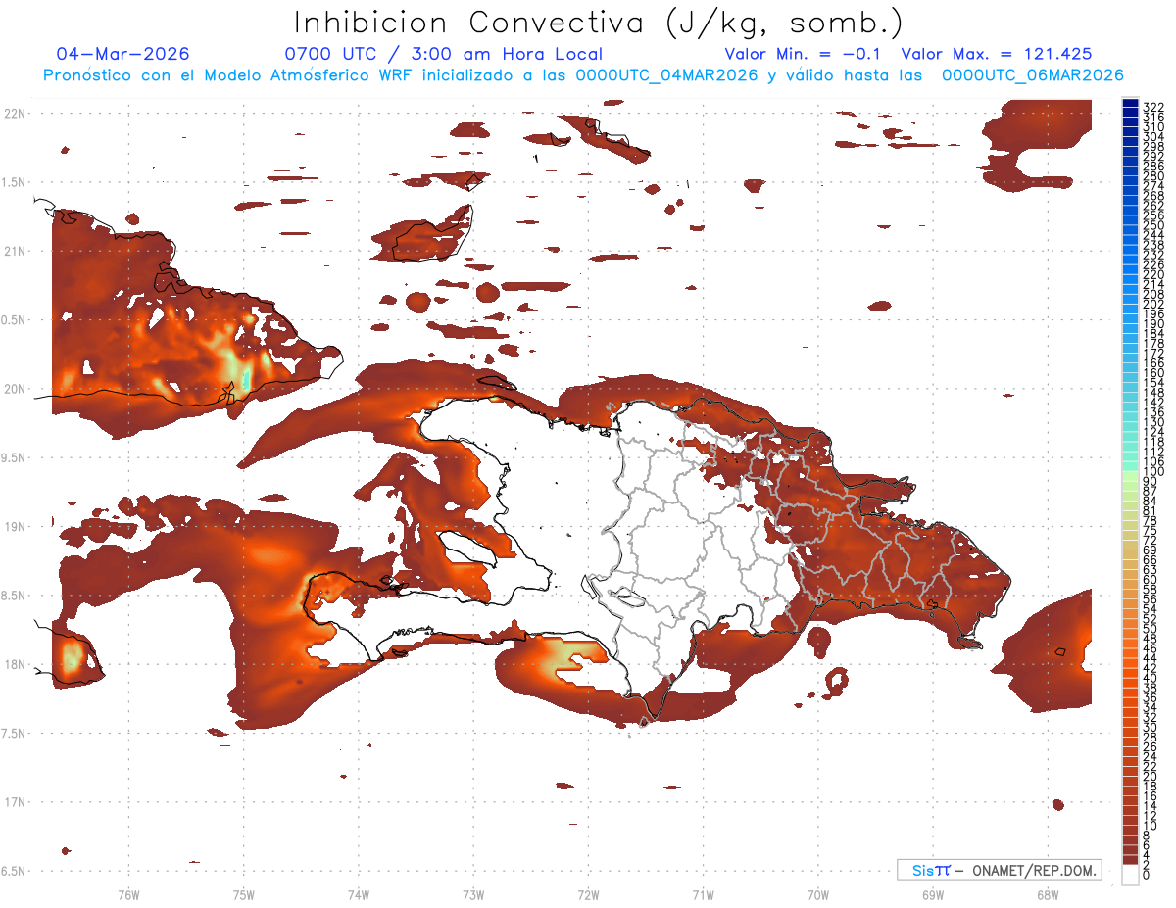The height and width of the screenshot is (908, 1176).
Task: Click the '17N' latitude label
Action: 13,802
